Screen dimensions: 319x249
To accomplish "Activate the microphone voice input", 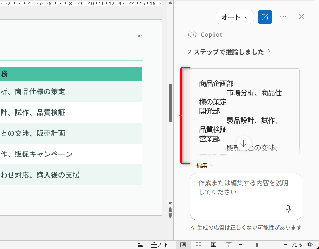I will (288, 209).
